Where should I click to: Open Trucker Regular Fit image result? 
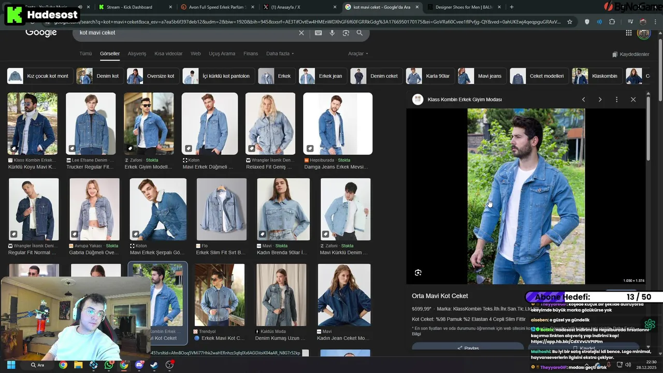pos(91,123)
